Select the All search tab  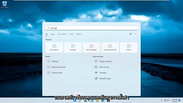tap(46, 34)
